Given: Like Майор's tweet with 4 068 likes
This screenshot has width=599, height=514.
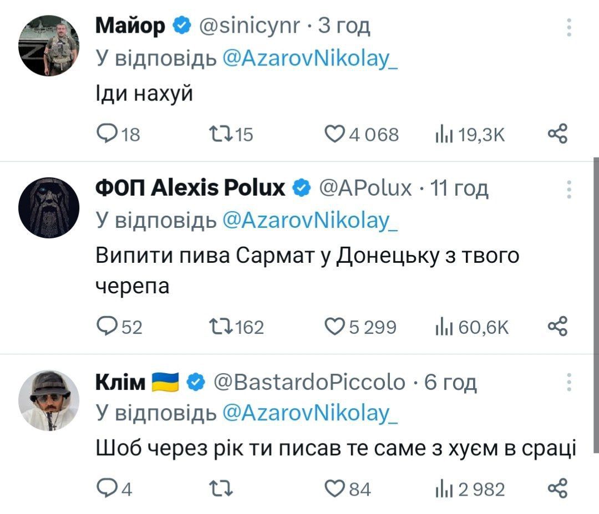Looking at the screenshot, I should click(x=334, y=134).
